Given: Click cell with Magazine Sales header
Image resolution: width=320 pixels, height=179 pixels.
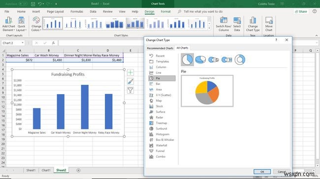Looking at the screenshot, I should [x=20, y=55].
